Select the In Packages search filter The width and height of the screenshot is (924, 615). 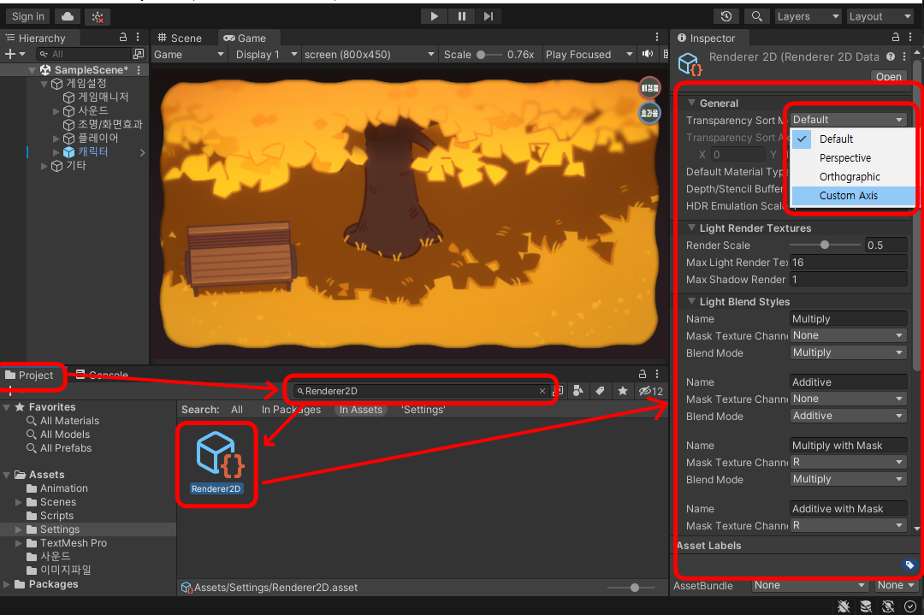click(x=291, y=410)
